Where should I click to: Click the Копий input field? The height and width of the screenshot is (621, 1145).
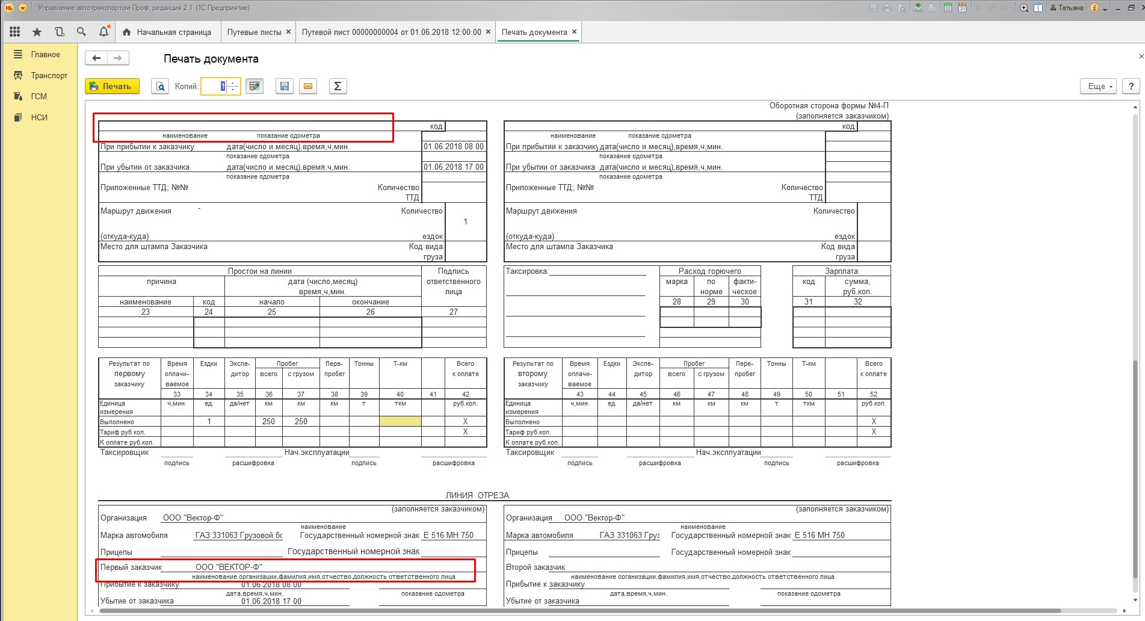pyautogui.click(x=214, y=87)
